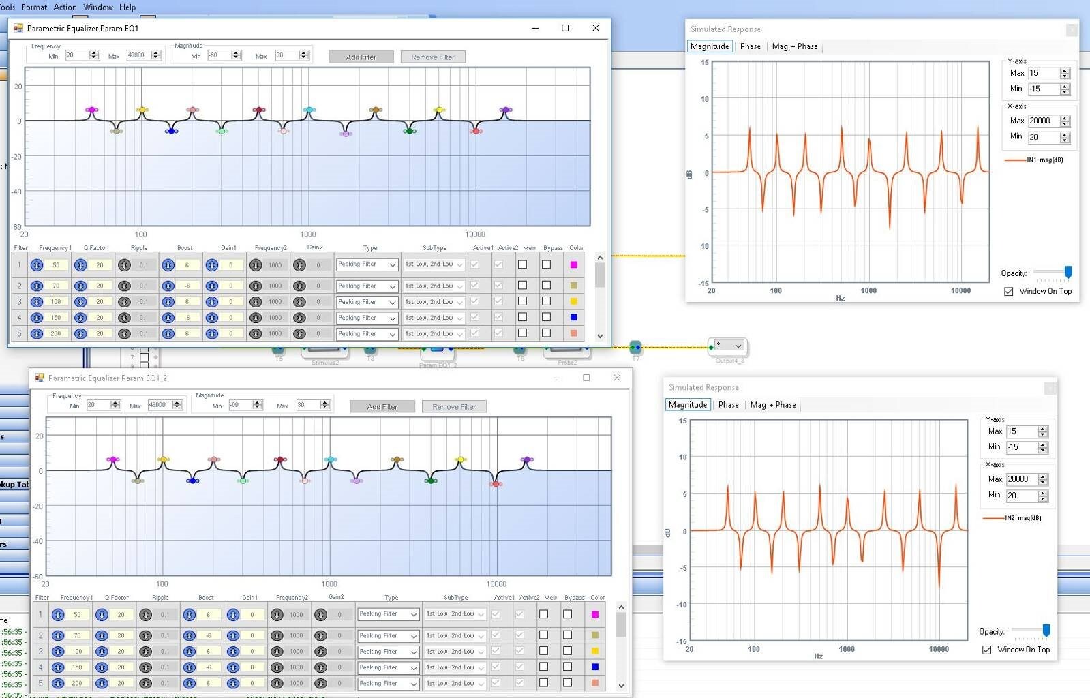
Task: Click the Param EQ1 window title icon
Action: click(x=18, y=28)
